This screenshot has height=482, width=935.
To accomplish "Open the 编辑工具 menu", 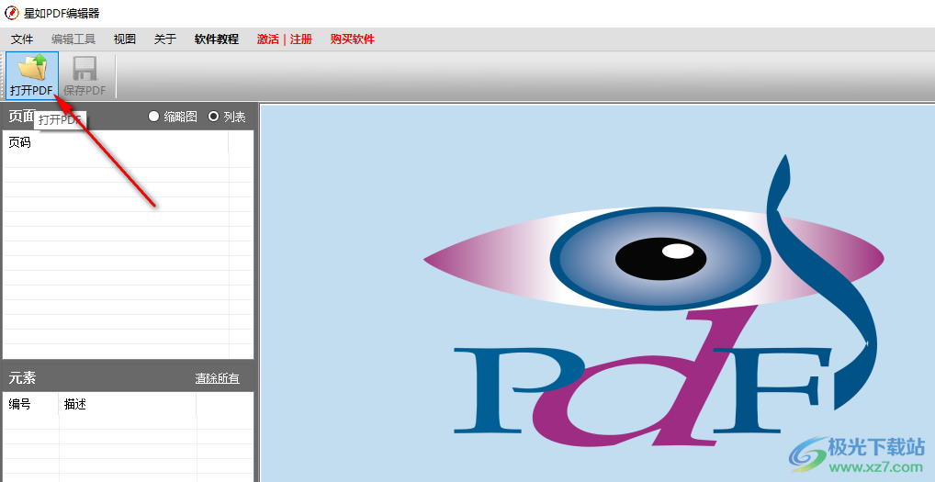I will click(x=73, y=39).
